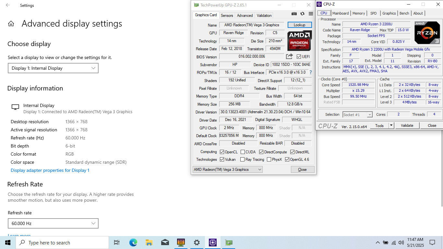Screen dimensions: 443x249
Task: Toggle the OpenCL checkbox
Action: pos(222,152)
